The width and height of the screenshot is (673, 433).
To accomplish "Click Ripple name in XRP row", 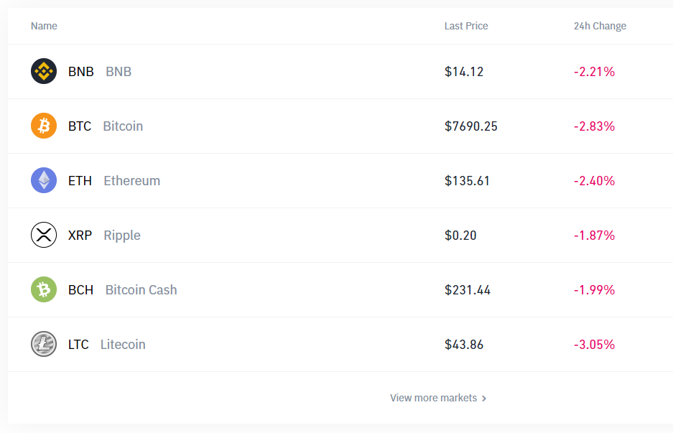I will [x=122, y=236].
